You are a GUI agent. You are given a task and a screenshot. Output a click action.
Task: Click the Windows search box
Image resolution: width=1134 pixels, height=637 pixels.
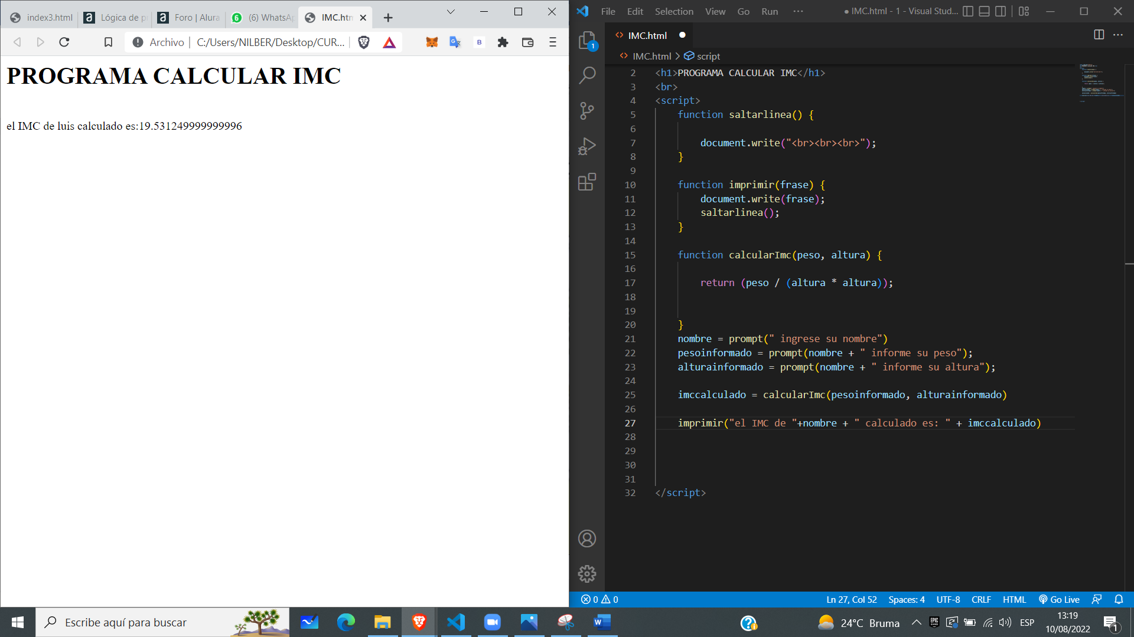(x=162, y=622)
